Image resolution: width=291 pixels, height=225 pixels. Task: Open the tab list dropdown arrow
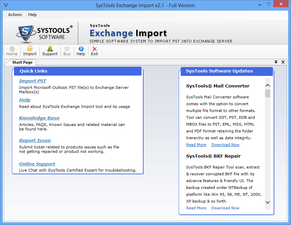point(276,62)
